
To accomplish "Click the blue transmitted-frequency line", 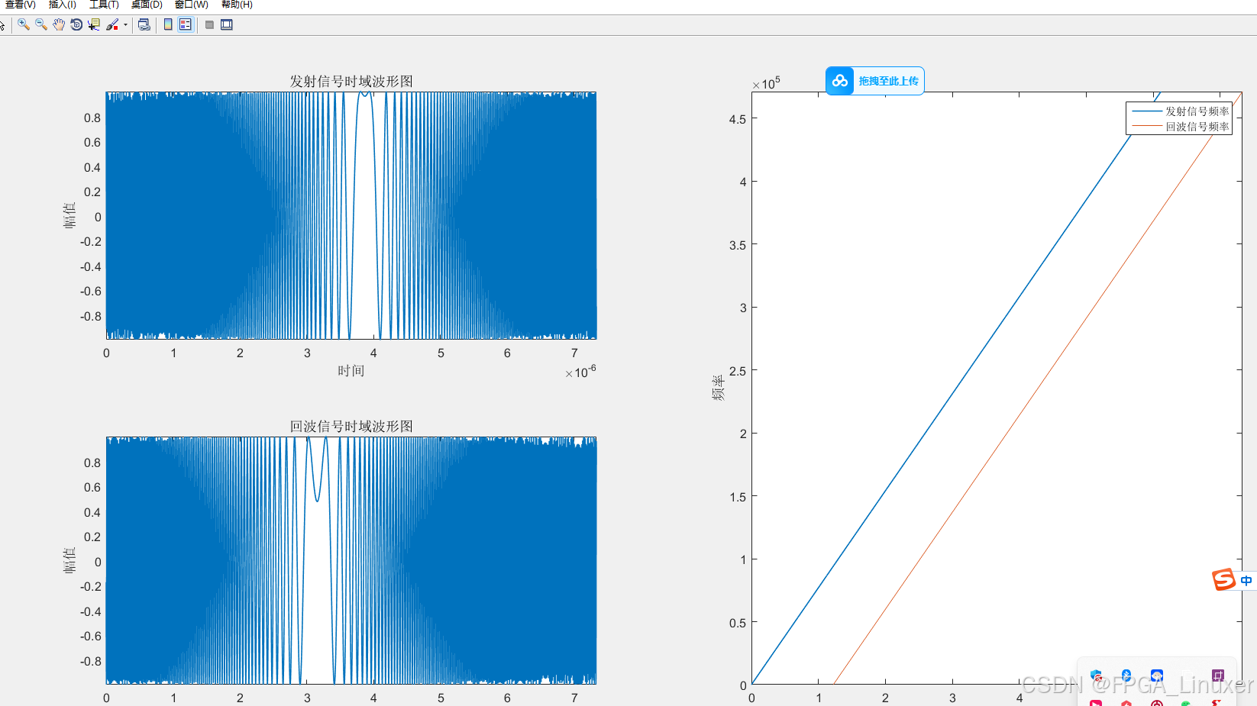I will tap(955, 388).
